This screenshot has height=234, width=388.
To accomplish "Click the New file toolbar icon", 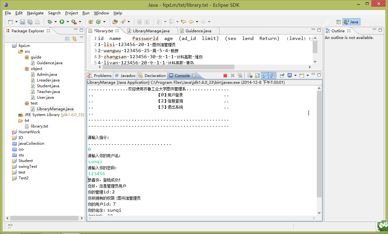I will [x=11, y=22].
